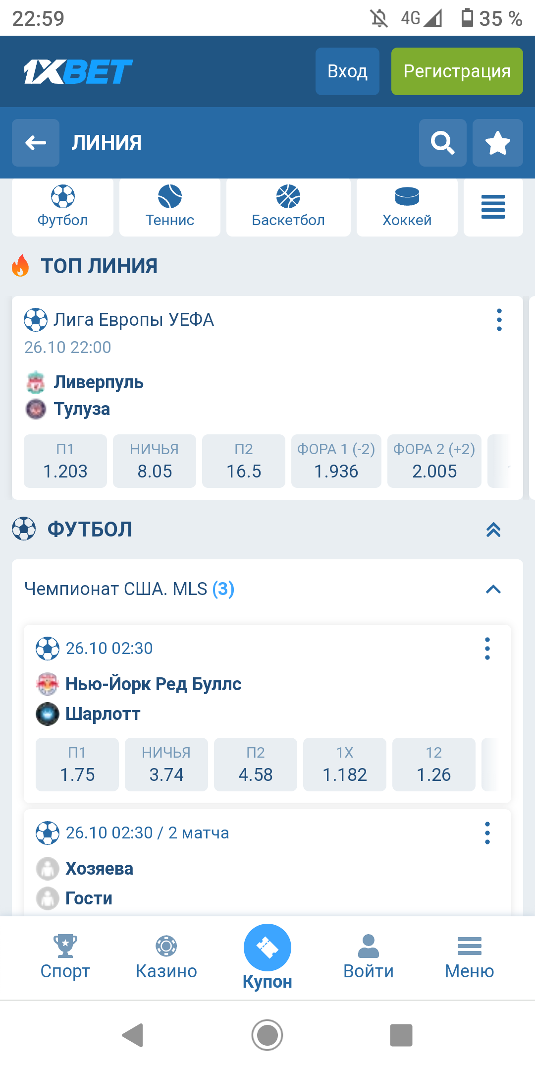Open options for Ливерпуль–Тулуза match
This screenshot has width=535, height=1071.
[x=499, y=320]
